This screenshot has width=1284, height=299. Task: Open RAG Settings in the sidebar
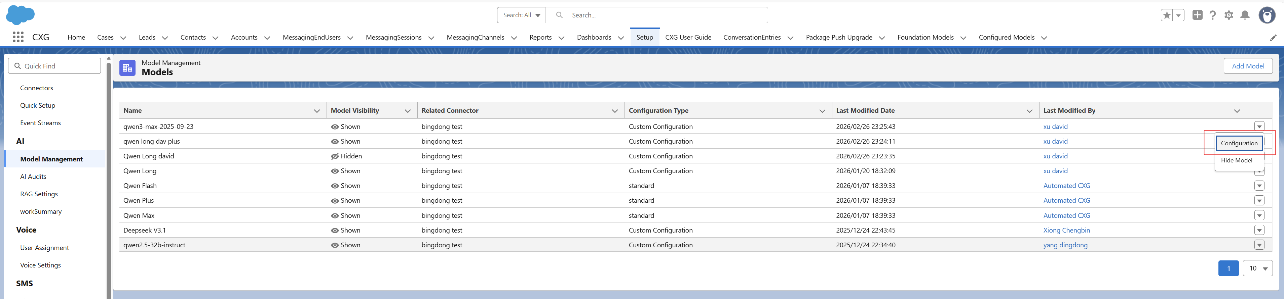pyautogui.click(x=39, y=194)
